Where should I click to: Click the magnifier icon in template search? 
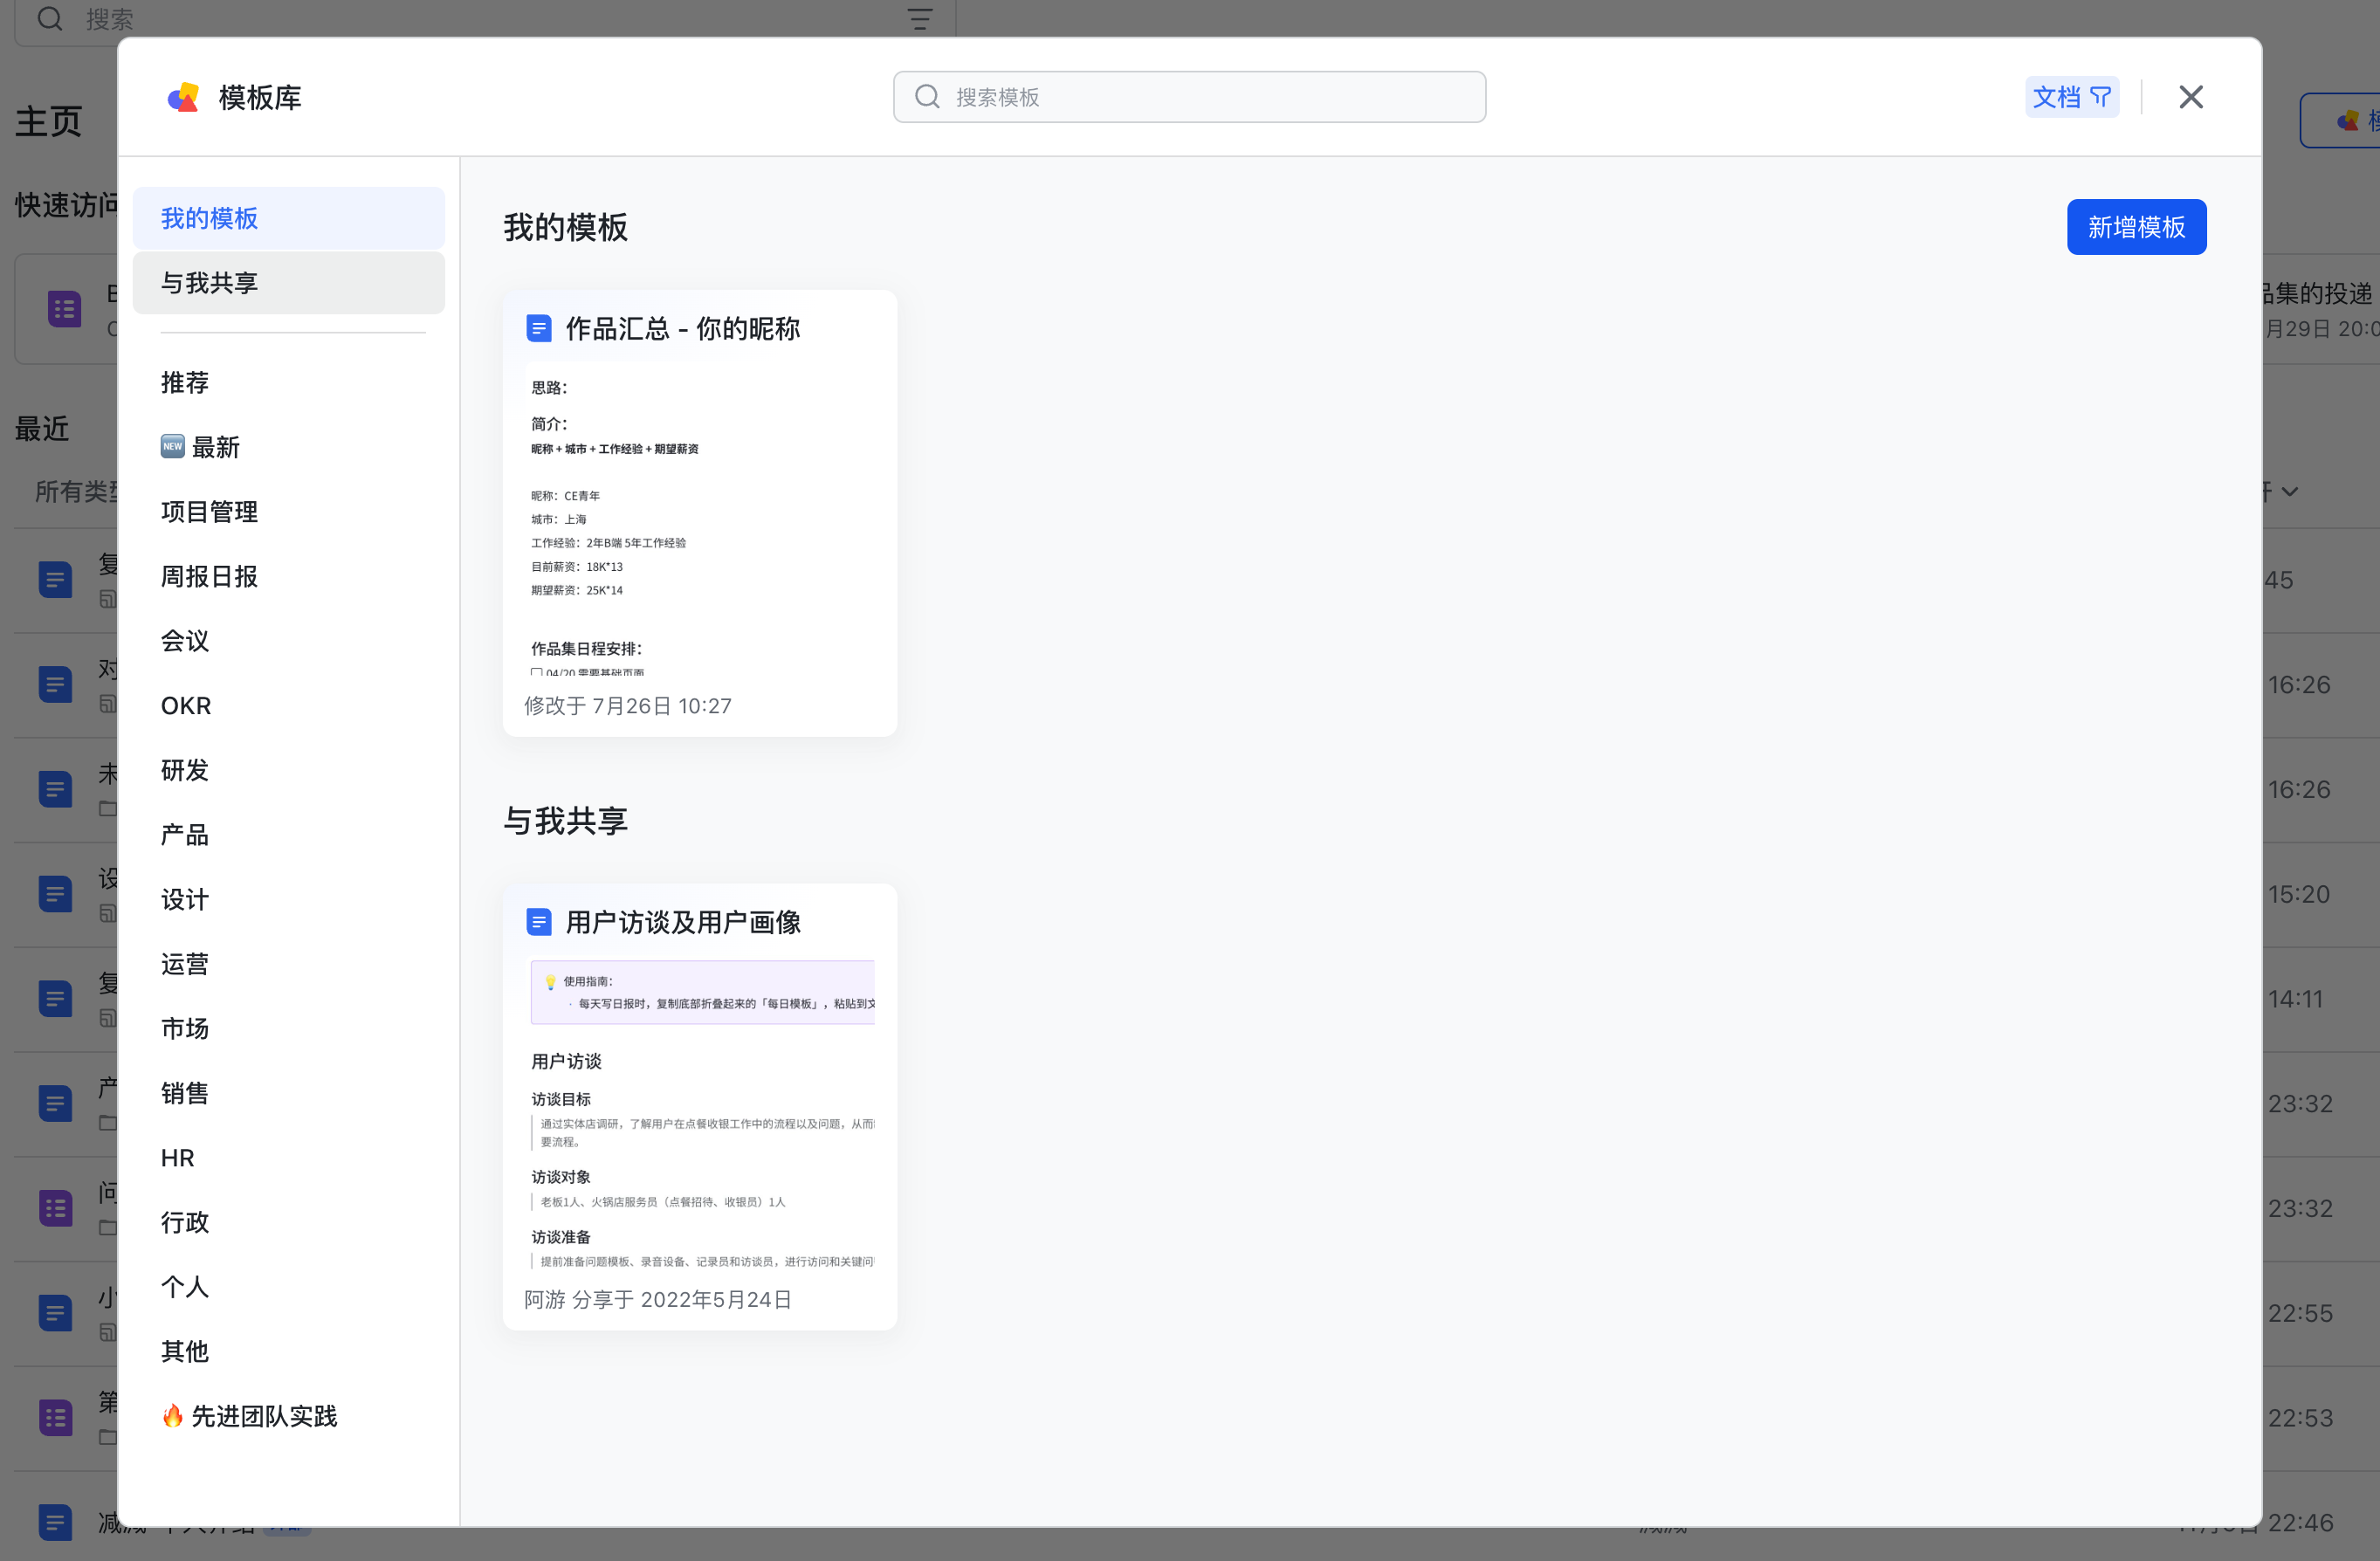[927, 97]
